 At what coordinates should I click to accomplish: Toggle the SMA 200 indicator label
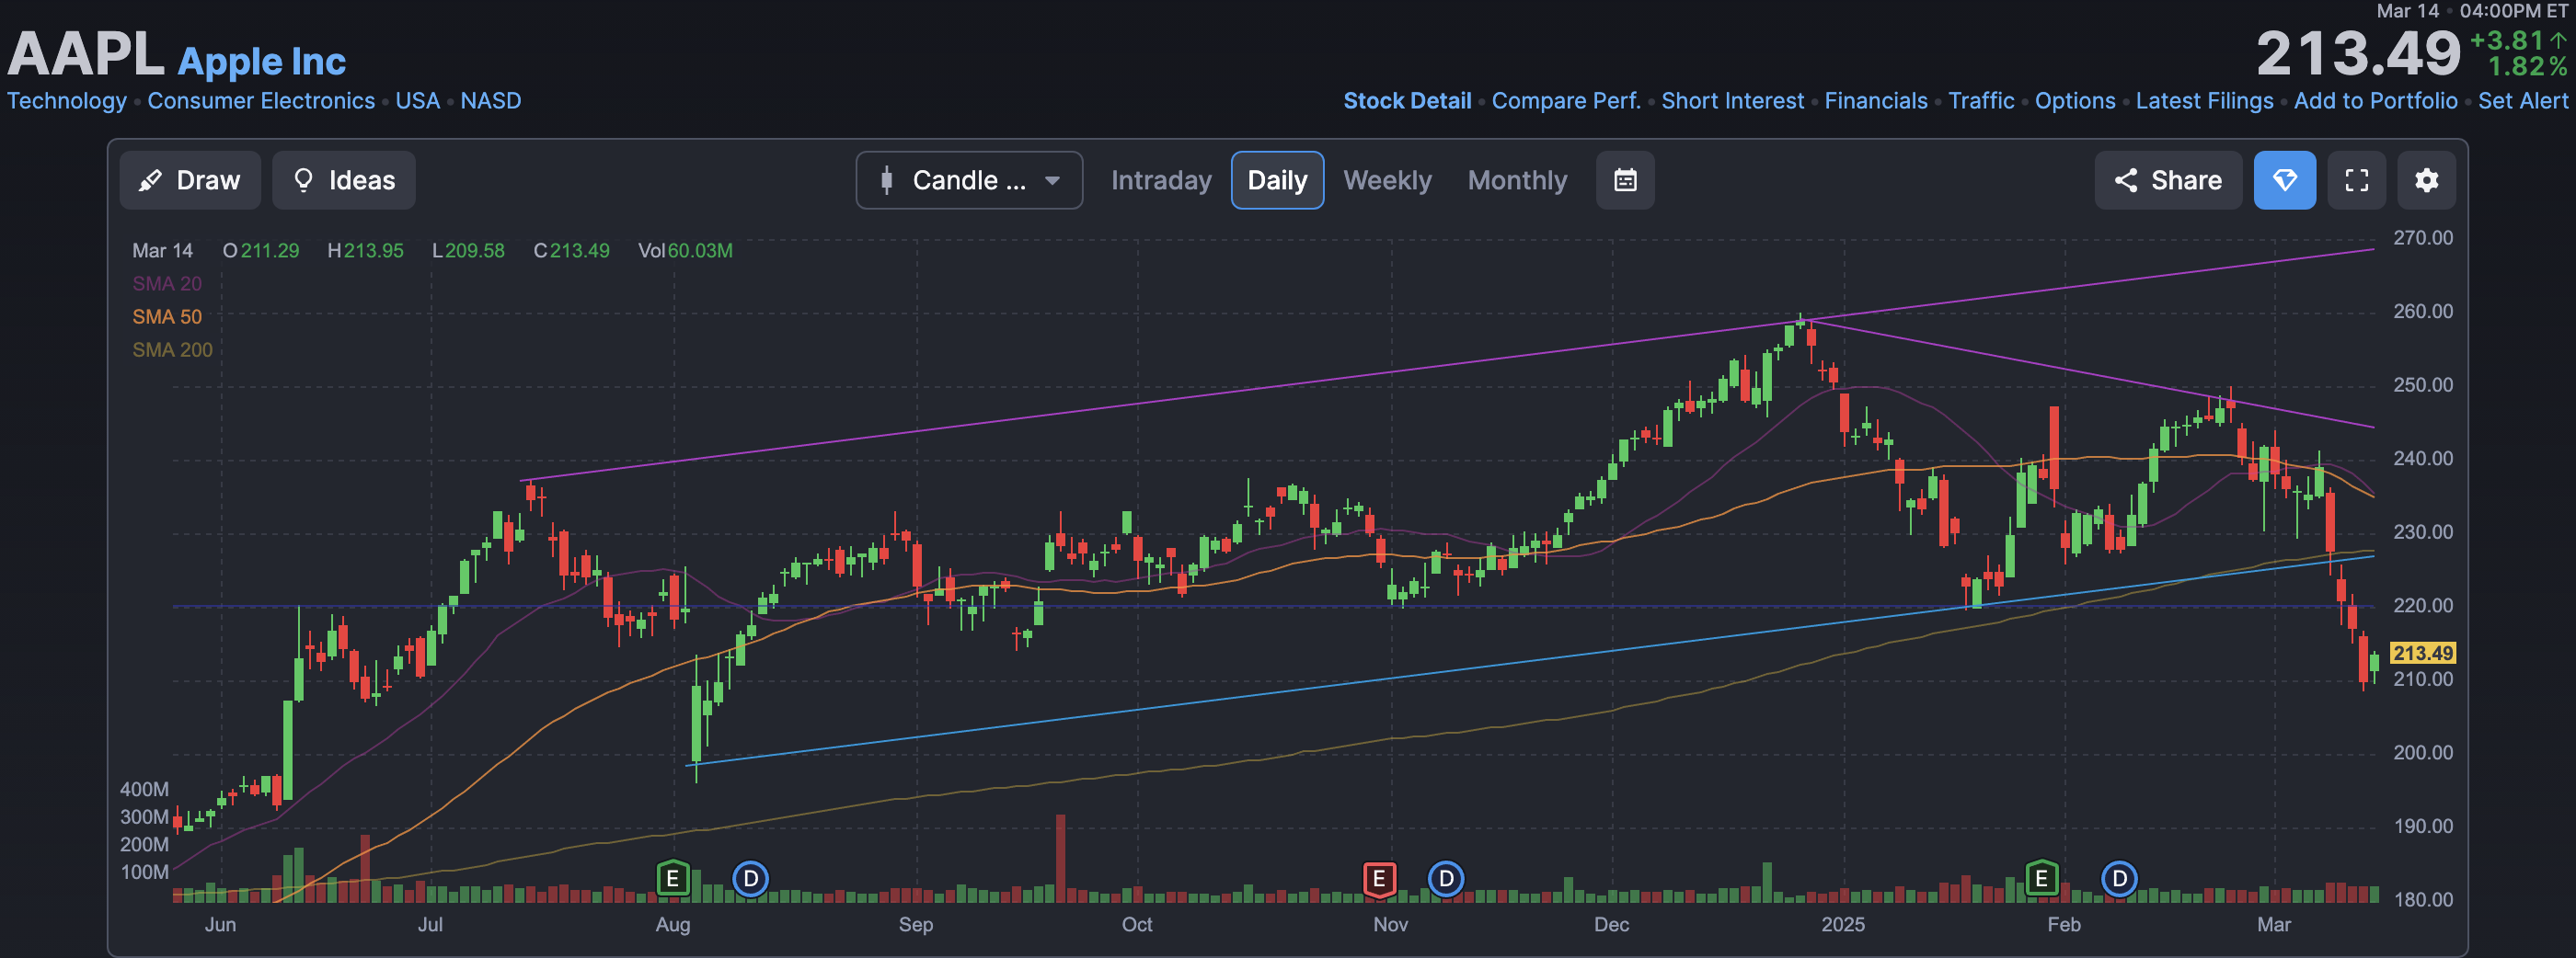172,349
